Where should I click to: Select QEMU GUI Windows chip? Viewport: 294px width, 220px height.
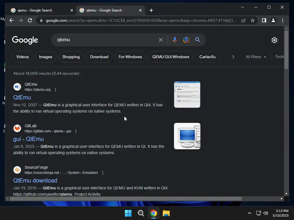point(171,57)
